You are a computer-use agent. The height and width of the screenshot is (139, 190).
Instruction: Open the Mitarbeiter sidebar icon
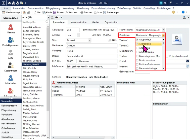pos(11,79)
